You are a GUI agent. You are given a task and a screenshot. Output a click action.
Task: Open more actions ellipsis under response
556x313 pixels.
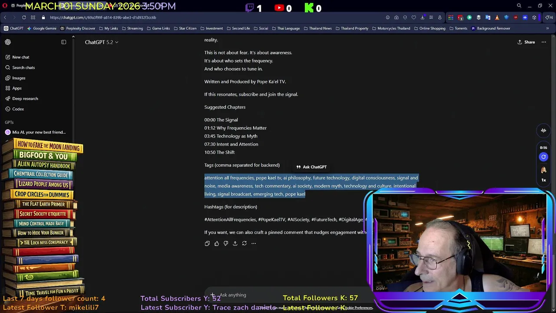254,243
